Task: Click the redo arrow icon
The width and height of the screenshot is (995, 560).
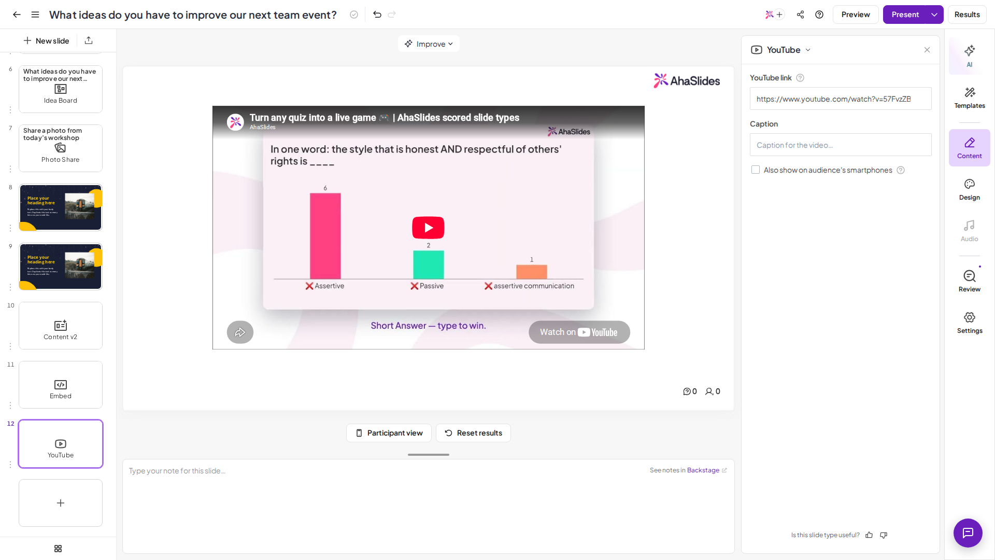Action: 392,15
